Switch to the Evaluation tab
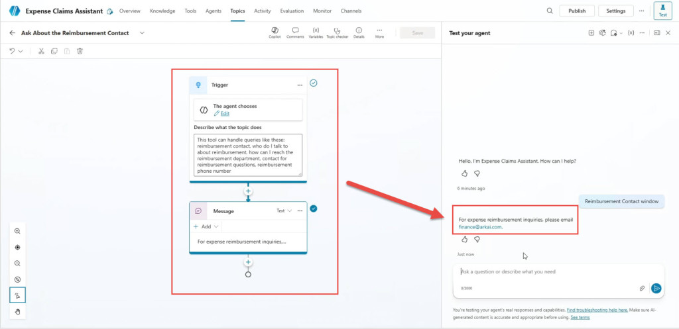679x329 pixels. (x=292, y=11)
